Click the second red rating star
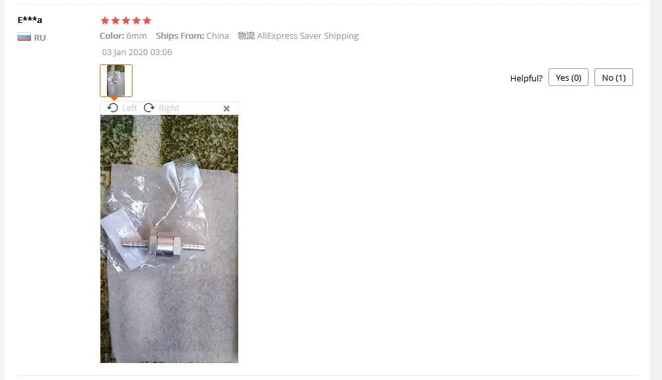The width and height of the screenshot is (662, 380). 115,20
